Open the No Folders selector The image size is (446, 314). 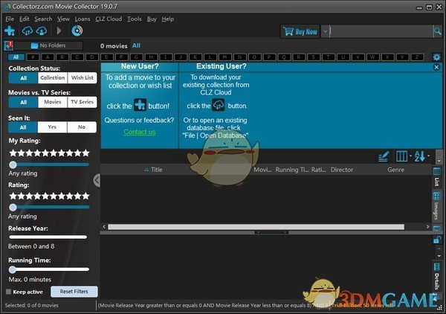click(48, 45)
